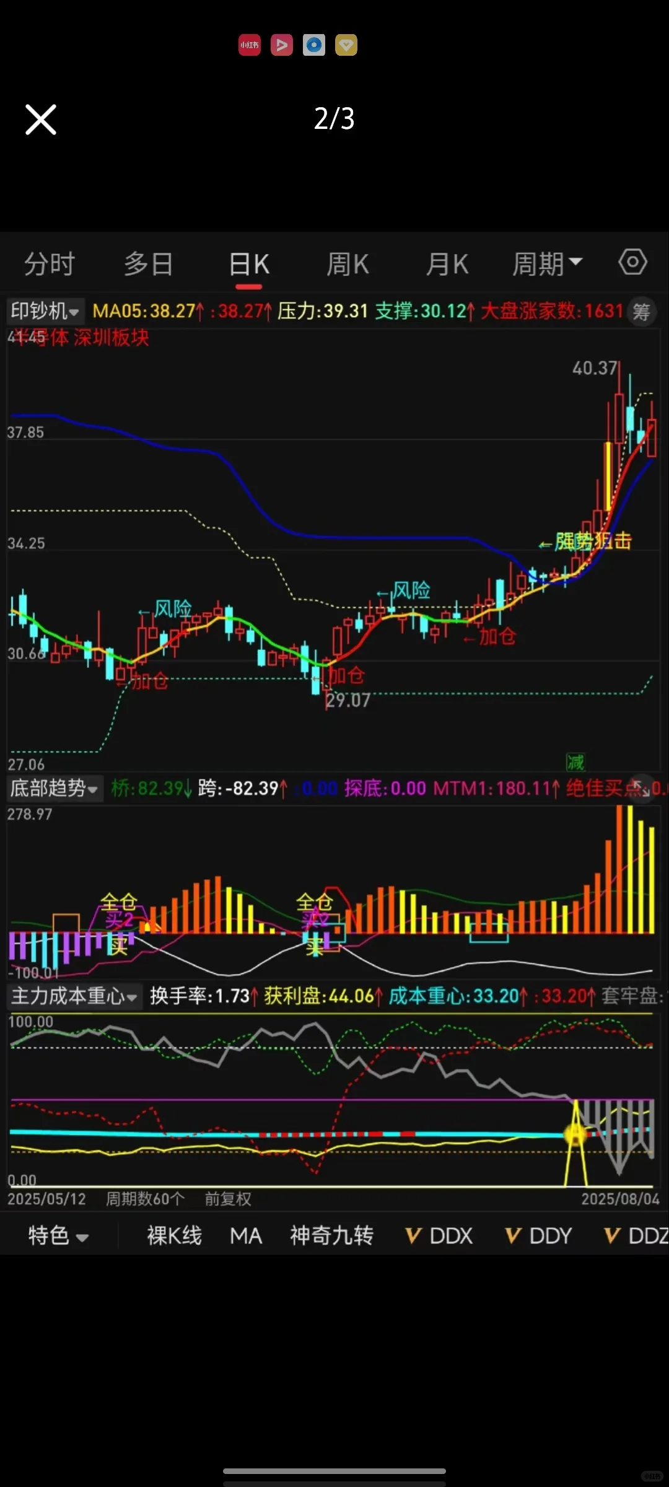Image resolution: width=669 pixels, height=1487 pixels.
Task: Tap the 周期数60个 label
Action: point(145,1199)
